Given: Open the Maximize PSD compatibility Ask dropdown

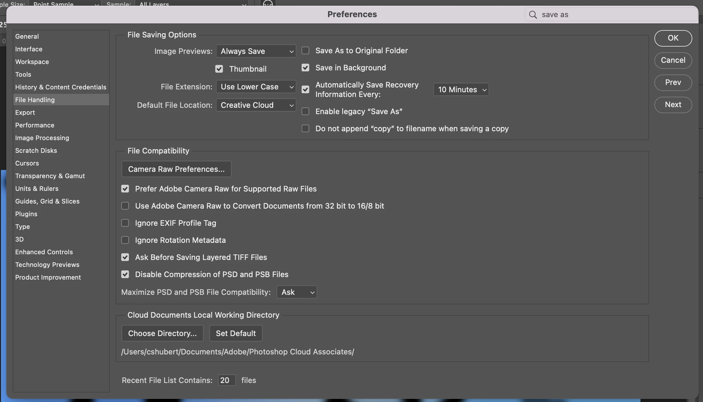Looking at the screenshot, I should [297, 292].
